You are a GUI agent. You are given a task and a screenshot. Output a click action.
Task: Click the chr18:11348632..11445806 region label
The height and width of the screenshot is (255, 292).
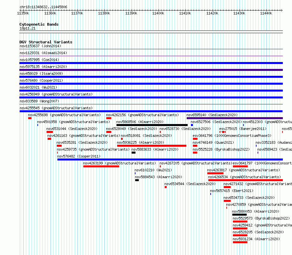point(43,7)
